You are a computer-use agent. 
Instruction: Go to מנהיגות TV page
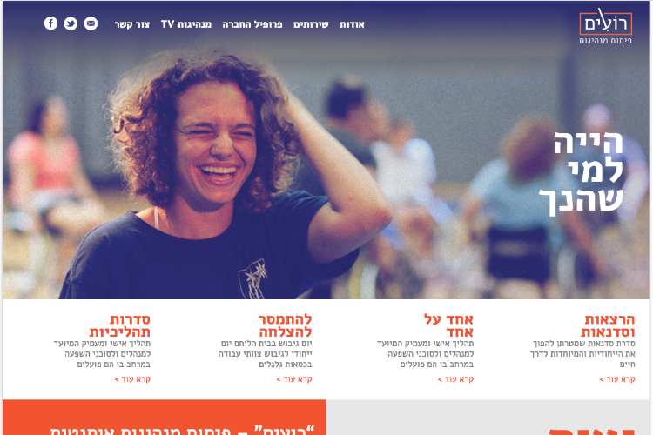point(186,24)
